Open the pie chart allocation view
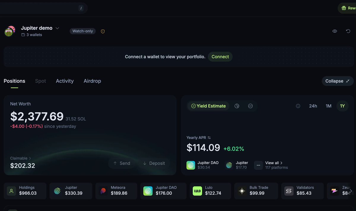Image resolution: width=356 pixels, height=211 pixels. coord(237,106)
